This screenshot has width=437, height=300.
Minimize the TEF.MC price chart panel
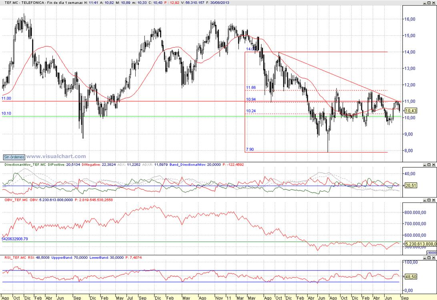[x=425, y=2]
